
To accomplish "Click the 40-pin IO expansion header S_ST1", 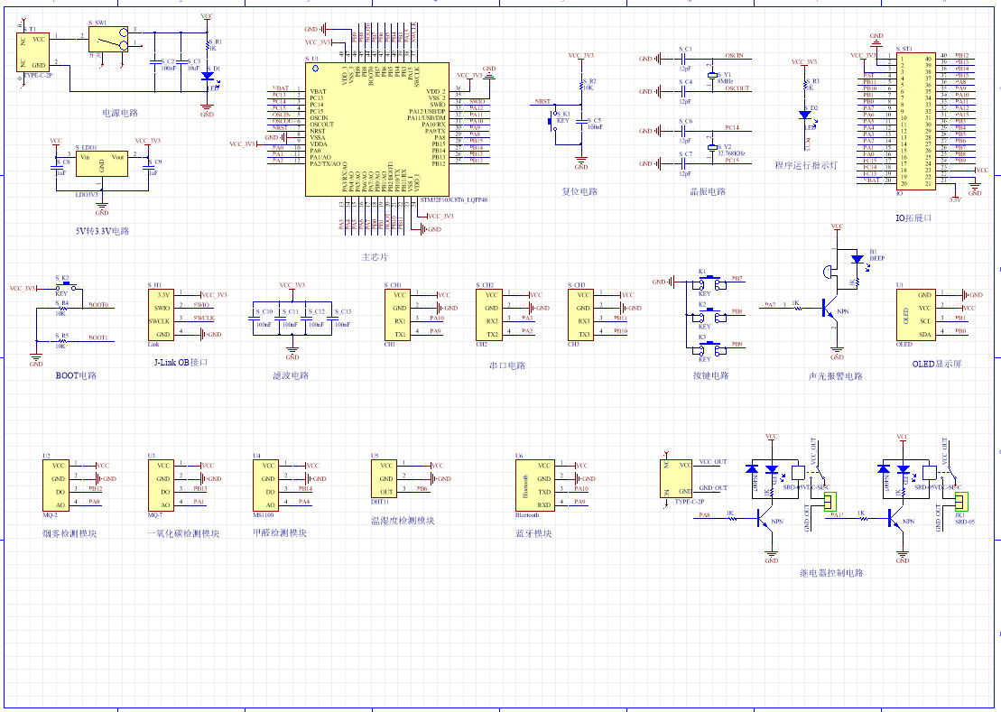I will [913, 121].
